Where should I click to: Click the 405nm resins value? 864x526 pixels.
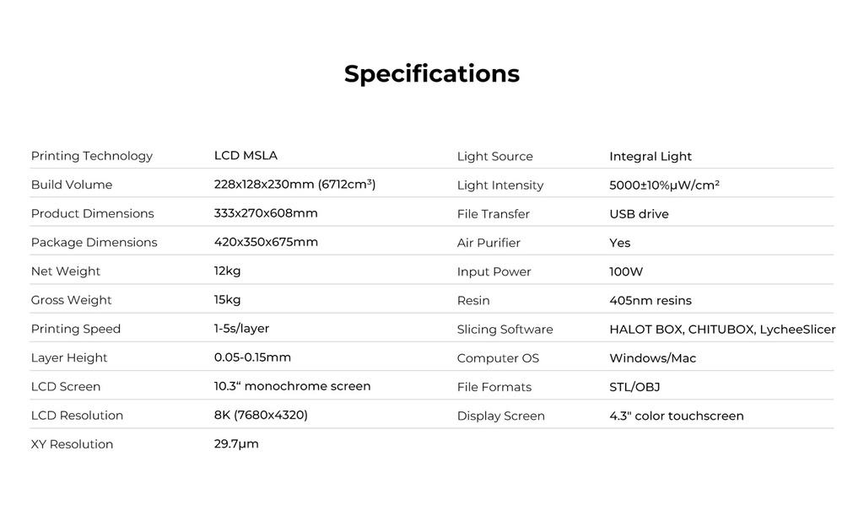651,300
